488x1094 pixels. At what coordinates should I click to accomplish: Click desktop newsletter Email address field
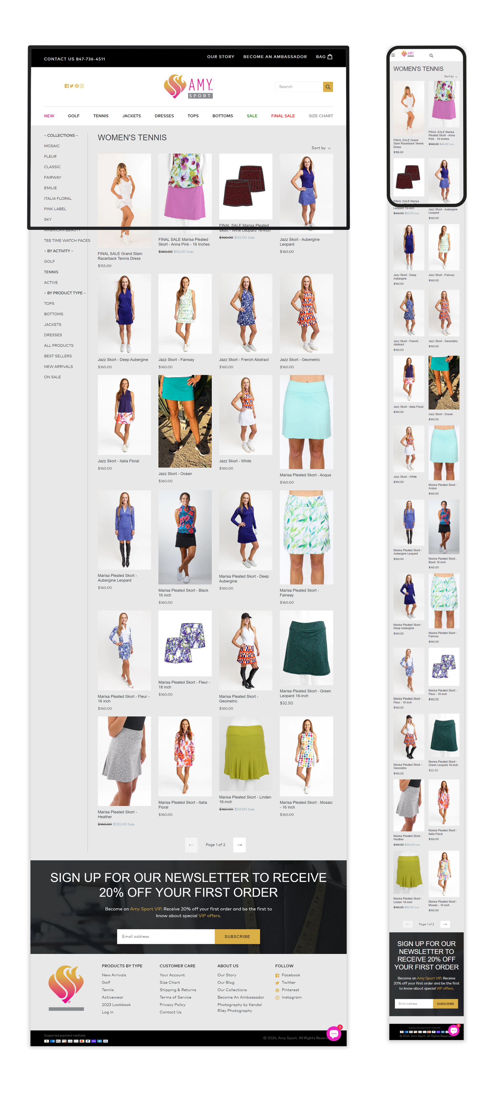tap(165, 936)
